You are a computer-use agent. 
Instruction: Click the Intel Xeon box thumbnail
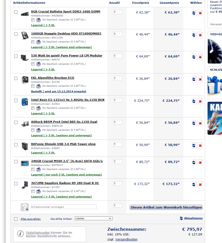coord(25,102)
